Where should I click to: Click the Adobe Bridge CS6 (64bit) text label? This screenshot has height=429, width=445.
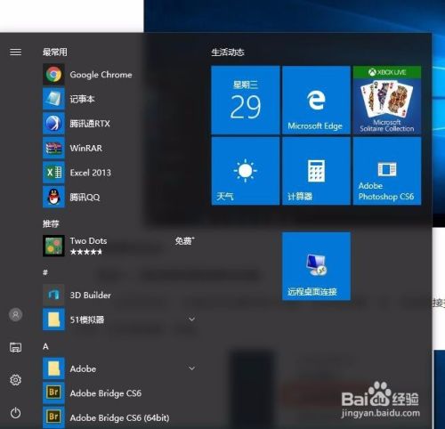[x=119, y=417]
